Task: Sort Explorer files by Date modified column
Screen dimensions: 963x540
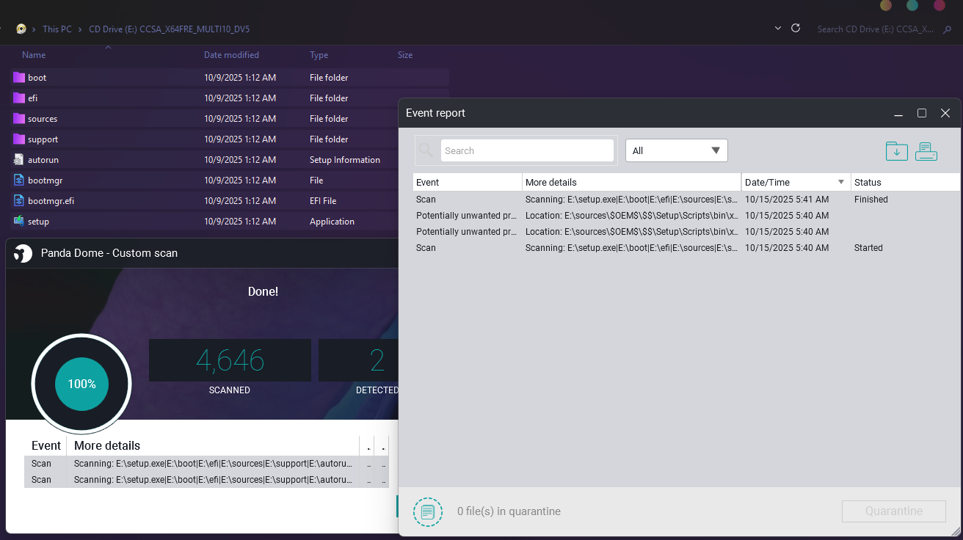Action: click(x=231, y=55)
